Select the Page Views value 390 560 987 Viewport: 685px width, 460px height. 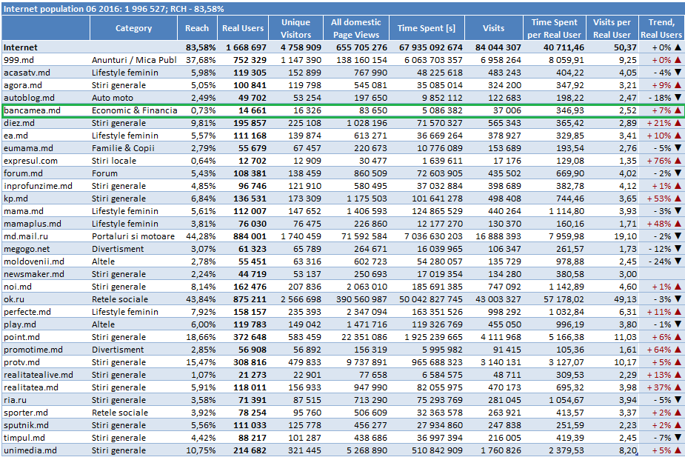click(x=361, y=299)
